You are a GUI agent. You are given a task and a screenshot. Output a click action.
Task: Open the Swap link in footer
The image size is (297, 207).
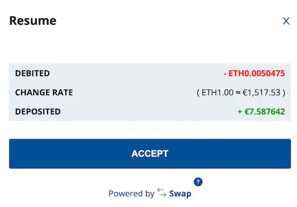(180, 194)
